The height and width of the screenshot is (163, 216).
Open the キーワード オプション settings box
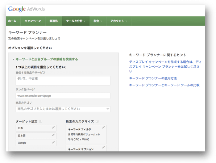[86, 148]
